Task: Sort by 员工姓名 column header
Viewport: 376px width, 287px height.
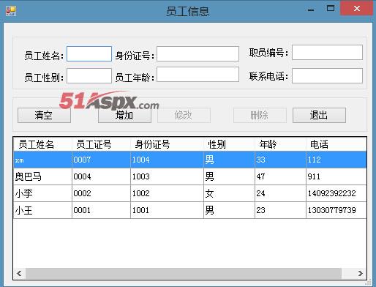Action: [x=42, y=144]
